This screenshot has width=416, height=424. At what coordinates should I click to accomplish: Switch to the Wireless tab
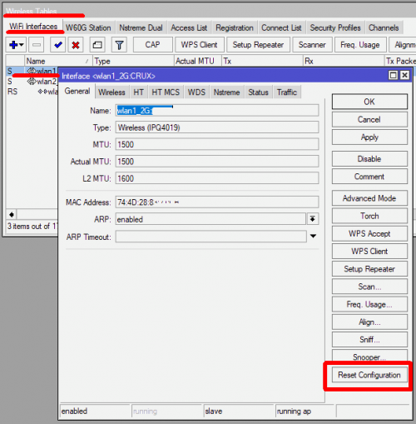tap(111, 92)
